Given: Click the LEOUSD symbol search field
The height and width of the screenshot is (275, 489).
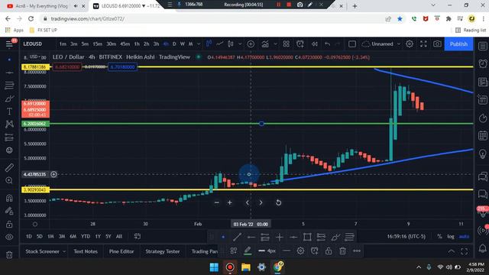Looking at the screenshot, I should click(32, 44).
